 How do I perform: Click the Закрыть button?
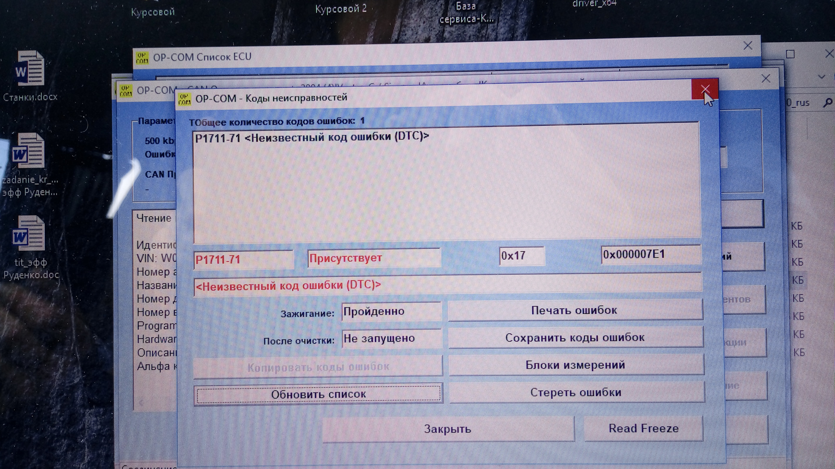[448, 429]
